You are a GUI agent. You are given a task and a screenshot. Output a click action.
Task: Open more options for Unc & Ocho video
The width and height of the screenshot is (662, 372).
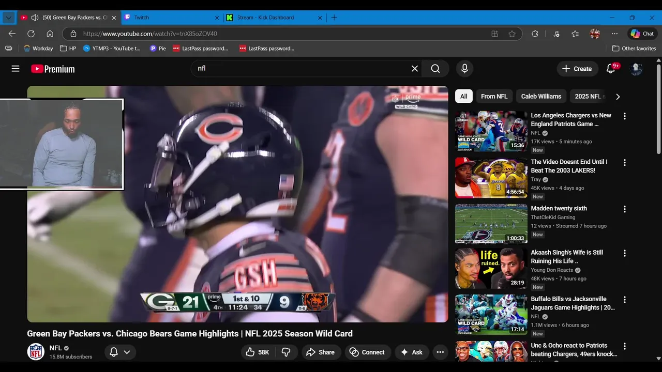coord(624,346)
